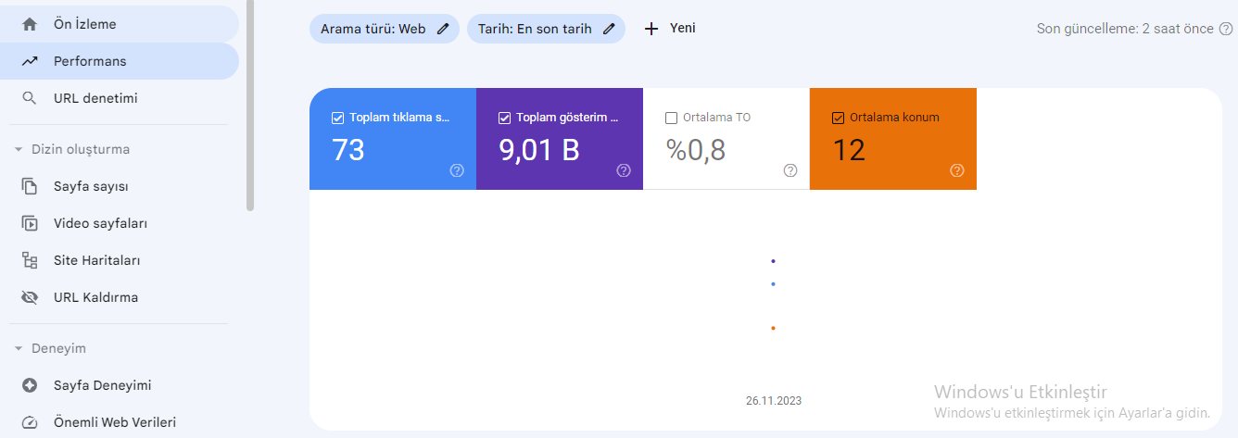
Task: Click the Önemli Web Verileri gauge icon
Action: [30, 422]
